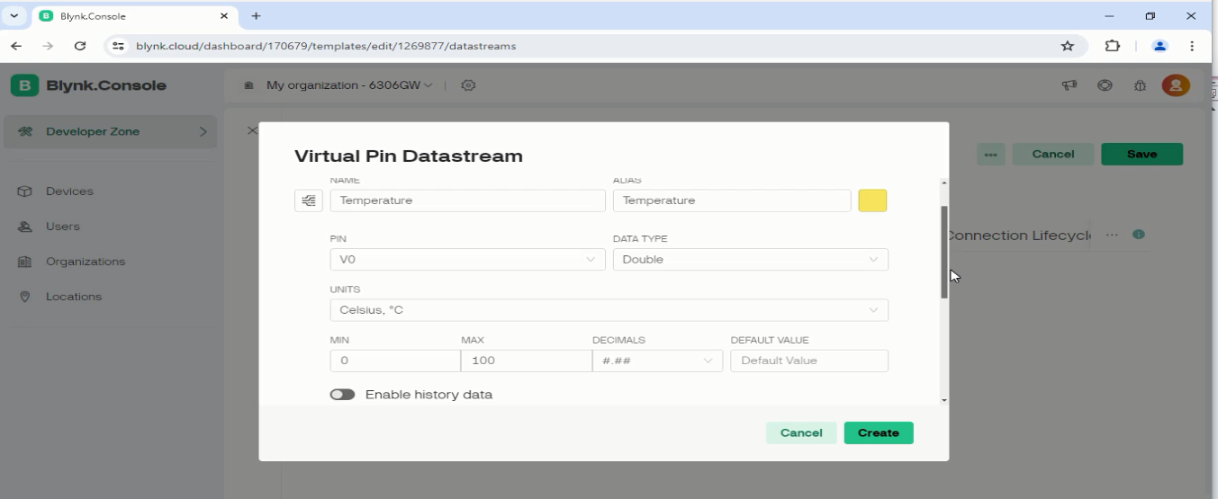Click the info icon near Connection Lifecycle
1218x499 pixels.
coord(1138,235)
